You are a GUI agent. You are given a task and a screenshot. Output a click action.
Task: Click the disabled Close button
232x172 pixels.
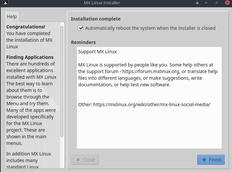[85, 160]
